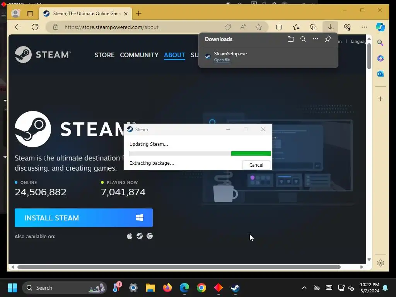
Task: Click the browser back arrow
Action: pyautogui.click(x=18, y=27)
